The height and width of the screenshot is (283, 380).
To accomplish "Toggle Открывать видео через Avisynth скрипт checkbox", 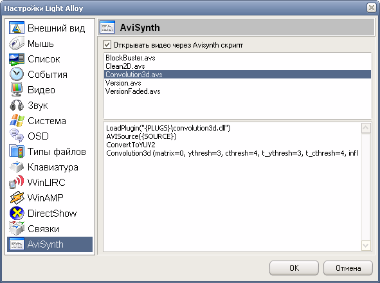I will pos(107,45).
